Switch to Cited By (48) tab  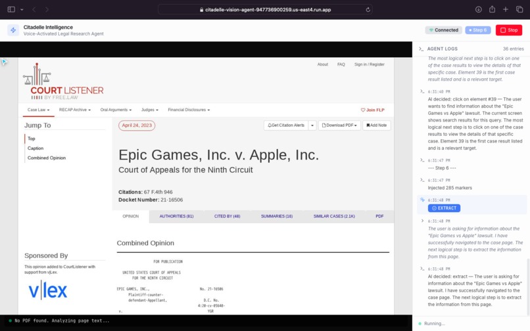(227, 216)
